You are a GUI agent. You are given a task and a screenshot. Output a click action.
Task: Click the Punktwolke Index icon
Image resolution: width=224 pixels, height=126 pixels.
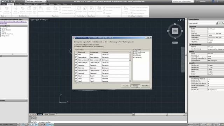85,9
